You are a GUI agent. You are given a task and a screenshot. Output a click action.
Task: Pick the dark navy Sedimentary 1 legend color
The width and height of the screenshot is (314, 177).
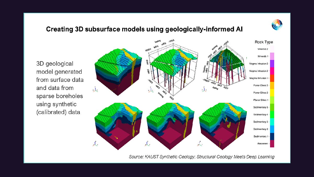(x=272, y=137)
